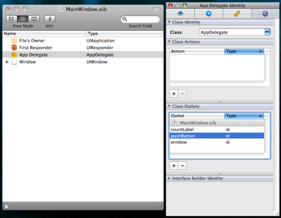Click the AppDelegate class text field
Screen dimensions: 281x218
click(232, 32)
